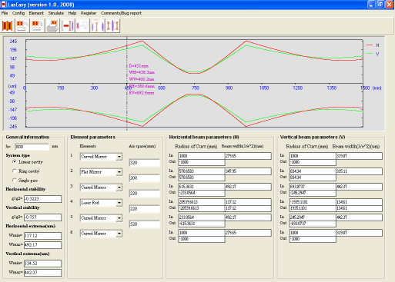Click the vertical Out radius field -693.0737

(313, 224)
